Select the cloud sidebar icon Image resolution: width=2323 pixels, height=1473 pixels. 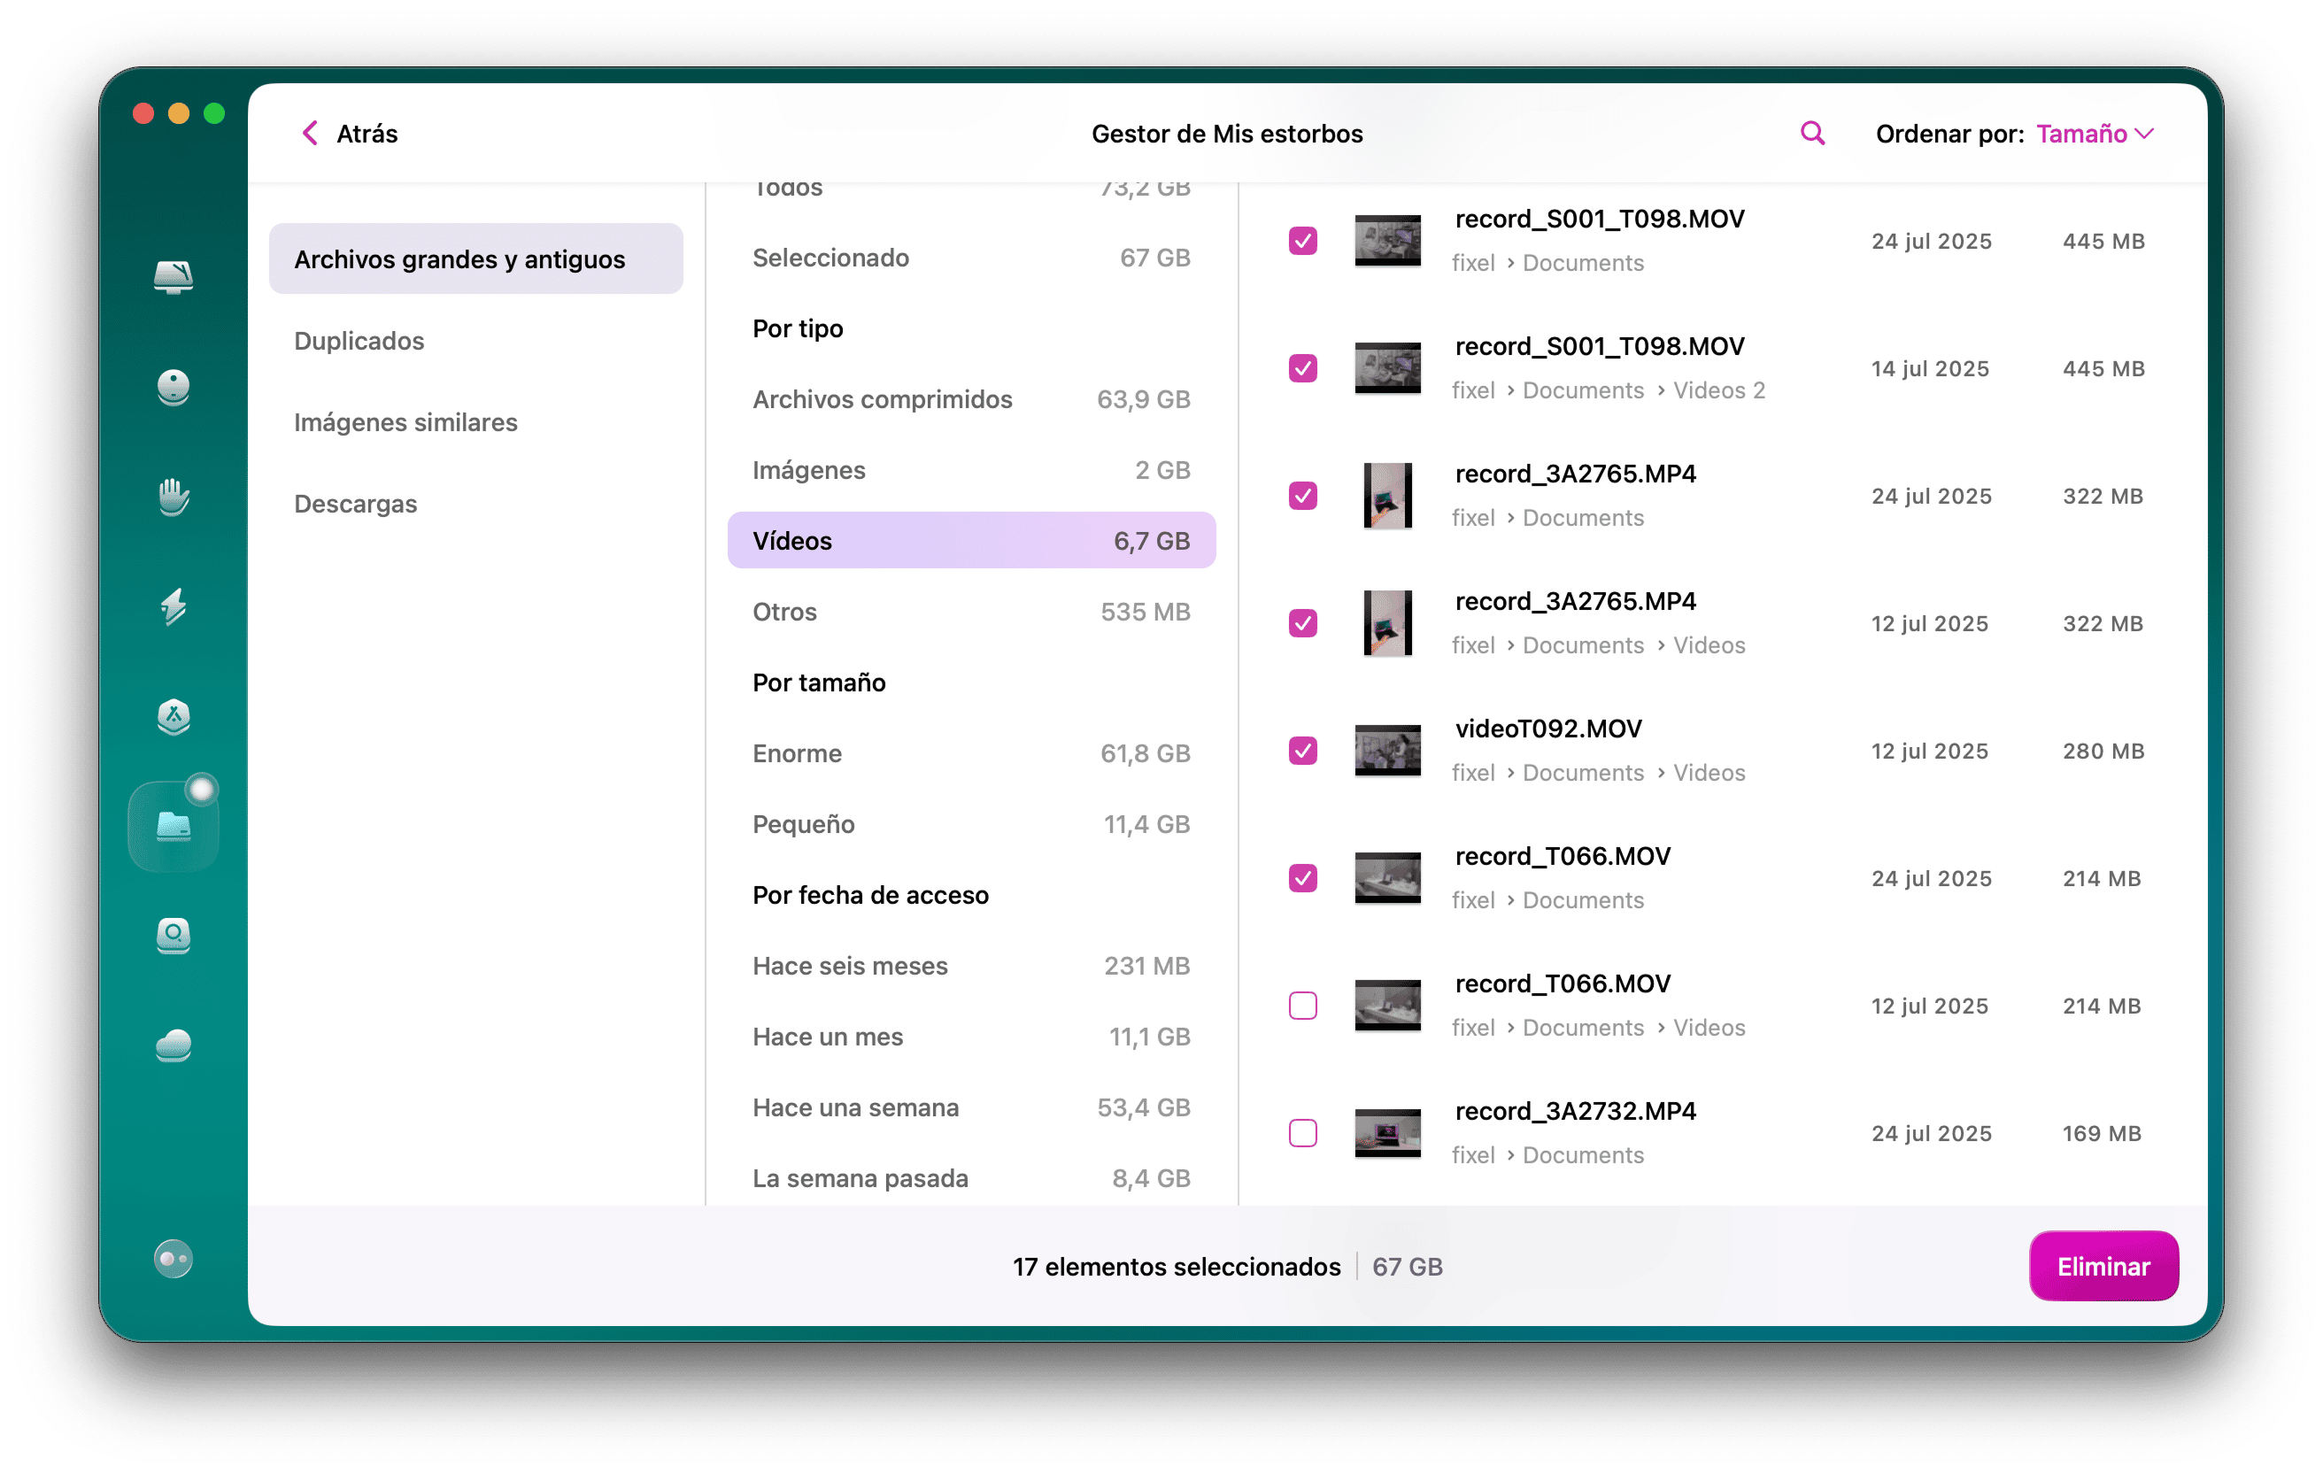click(174, 1045)
